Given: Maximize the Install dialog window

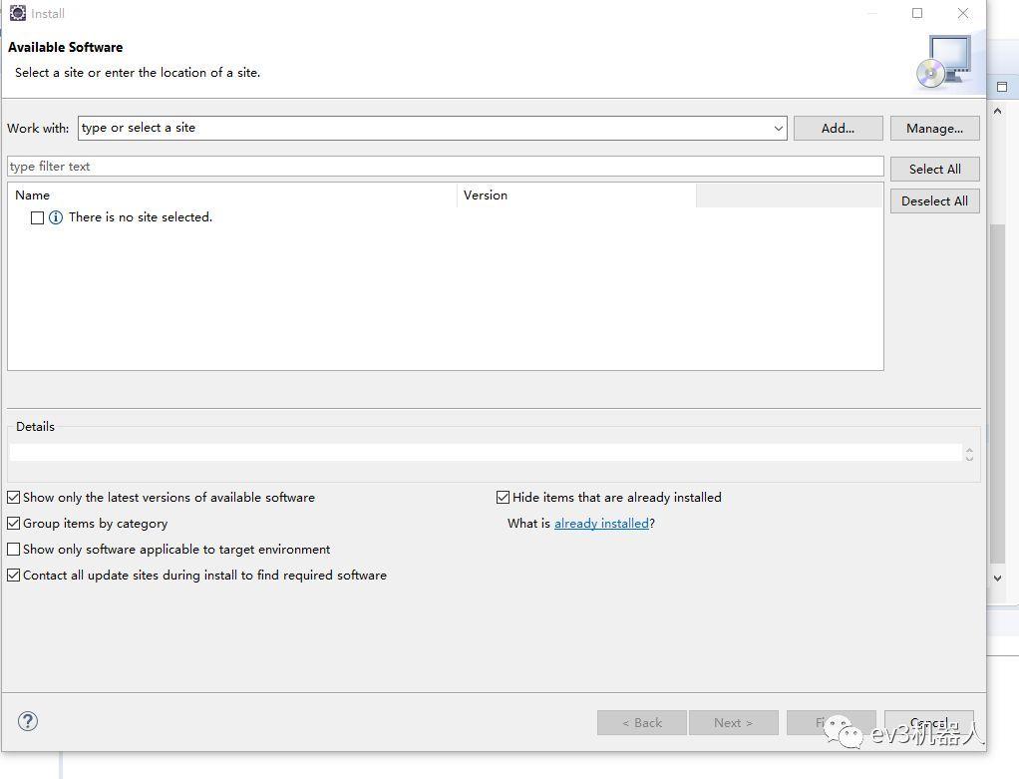Looking at the screenshot, I should coord(917,13).
